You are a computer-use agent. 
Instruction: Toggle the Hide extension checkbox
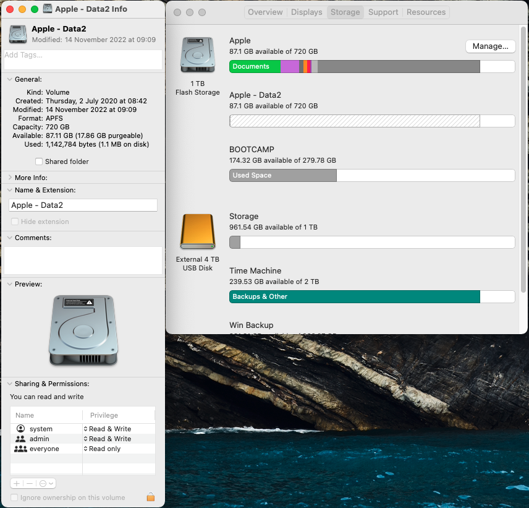click(x=15, y=222)
